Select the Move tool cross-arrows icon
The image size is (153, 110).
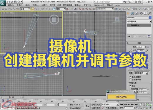click(x=47, y=9)
